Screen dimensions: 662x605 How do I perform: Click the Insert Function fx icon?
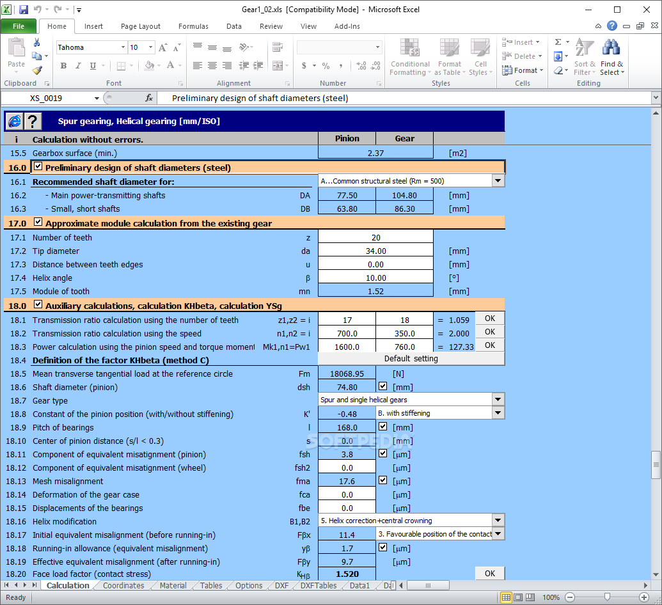point(148,98)
